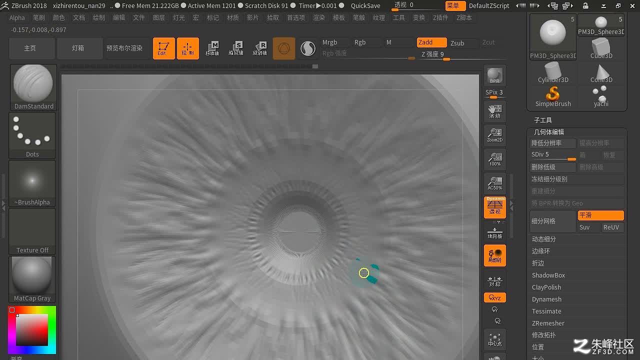Toggle the floor grid (地网格) icon

click(x=495, y=232)
